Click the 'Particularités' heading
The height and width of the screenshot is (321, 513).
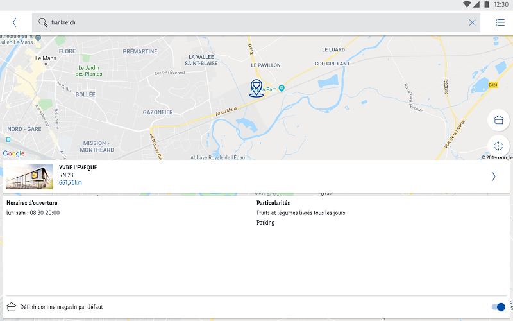pyautogui.click(x=273, y=203)
